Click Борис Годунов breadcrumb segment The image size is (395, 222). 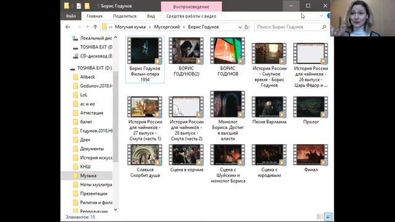203,27
